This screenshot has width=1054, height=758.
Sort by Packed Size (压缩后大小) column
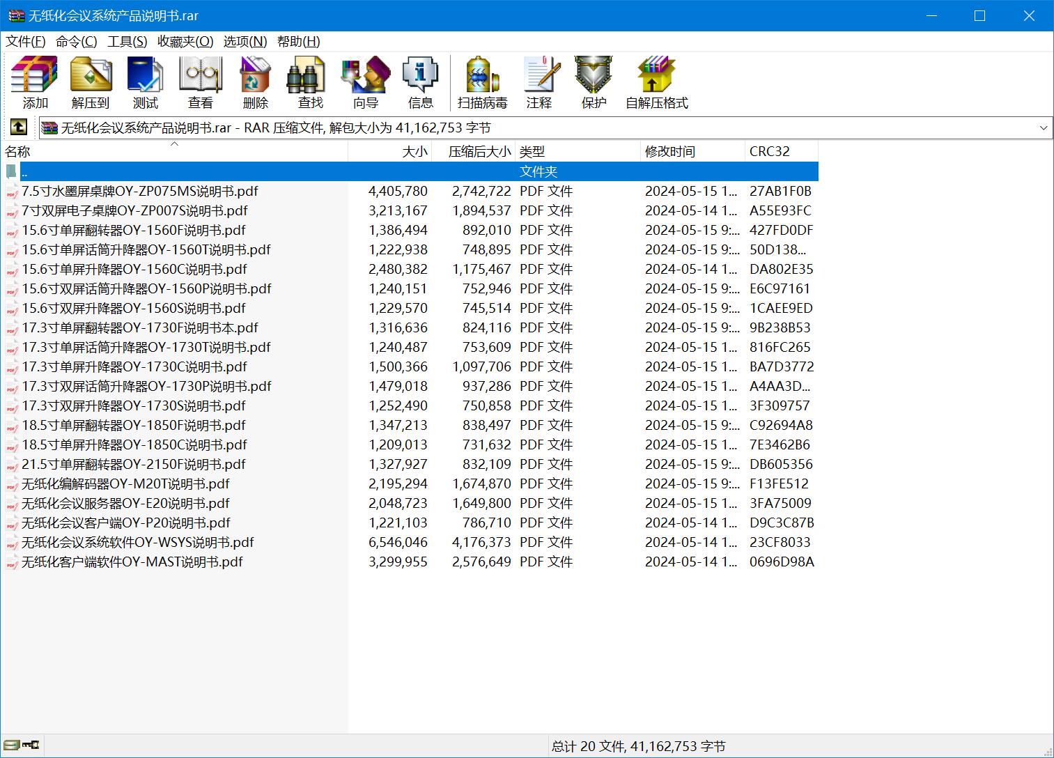474,151
